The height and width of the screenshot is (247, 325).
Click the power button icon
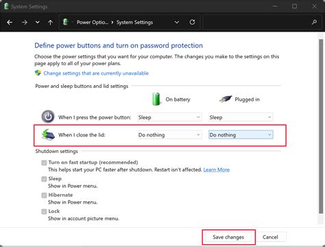pos(48,117)
